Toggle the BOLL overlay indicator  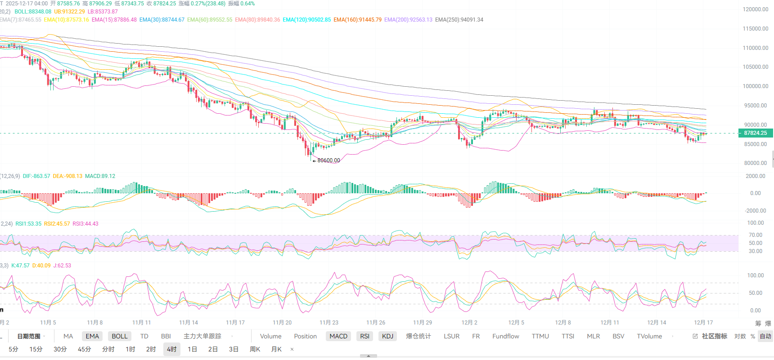[x=119, y=336]
